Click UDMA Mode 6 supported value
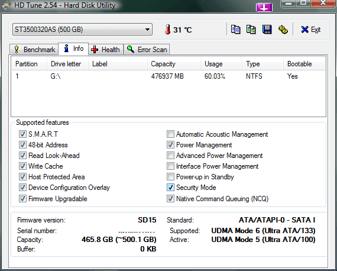The width and height of the screenshot is (337, 271). (x=263, y=231)
